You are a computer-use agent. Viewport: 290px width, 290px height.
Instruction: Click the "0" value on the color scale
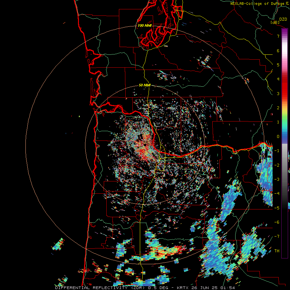[x=278, y=136]
